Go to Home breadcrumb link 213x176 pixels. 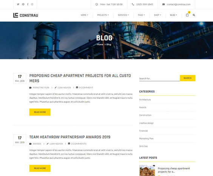click(x=100, y=44)
